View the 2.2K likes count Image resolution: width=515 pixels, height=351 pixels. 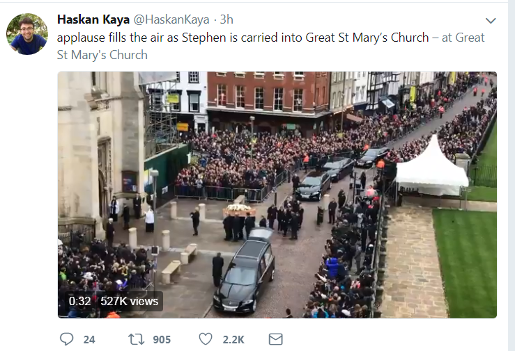coord(233,339)
